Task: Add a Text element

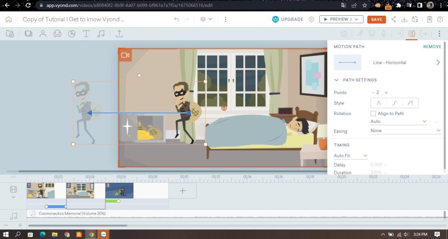Action: click(x=86, y=34)
